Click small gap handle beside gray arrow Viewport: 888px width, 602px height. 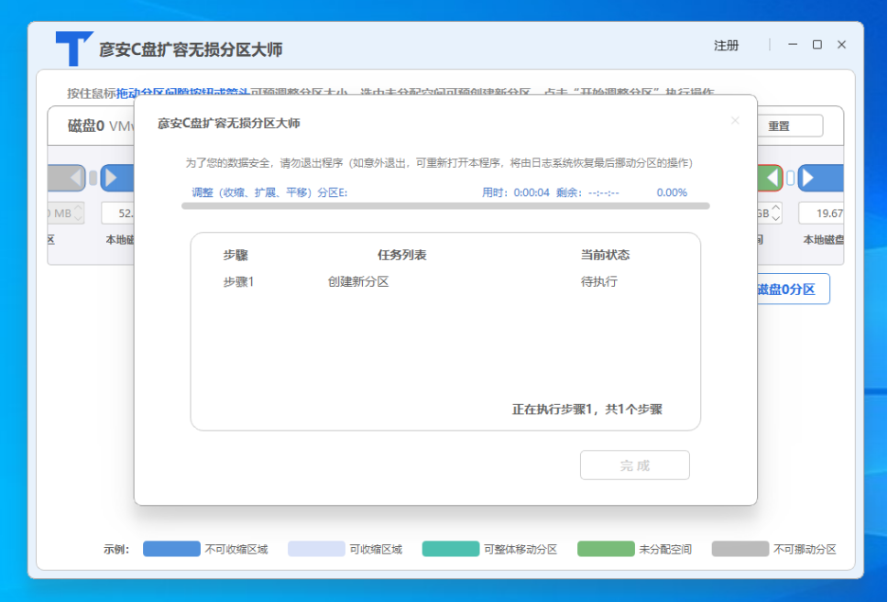pyautogui.click(x=93, y=179)
